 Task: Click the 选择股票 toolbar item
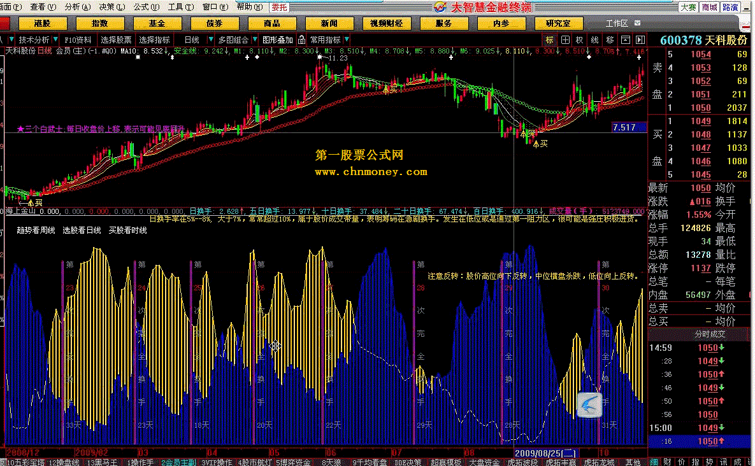pos(116,40)
